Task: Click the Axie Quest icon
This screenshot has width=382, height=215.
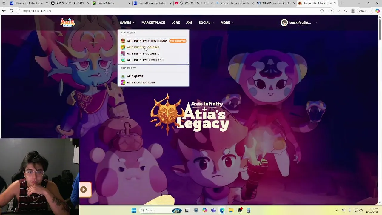Action: [123, 76]
